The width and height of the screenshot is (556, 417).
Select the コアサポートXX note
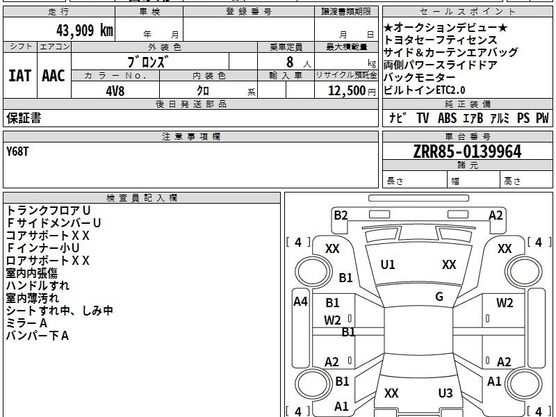(47, 236)
